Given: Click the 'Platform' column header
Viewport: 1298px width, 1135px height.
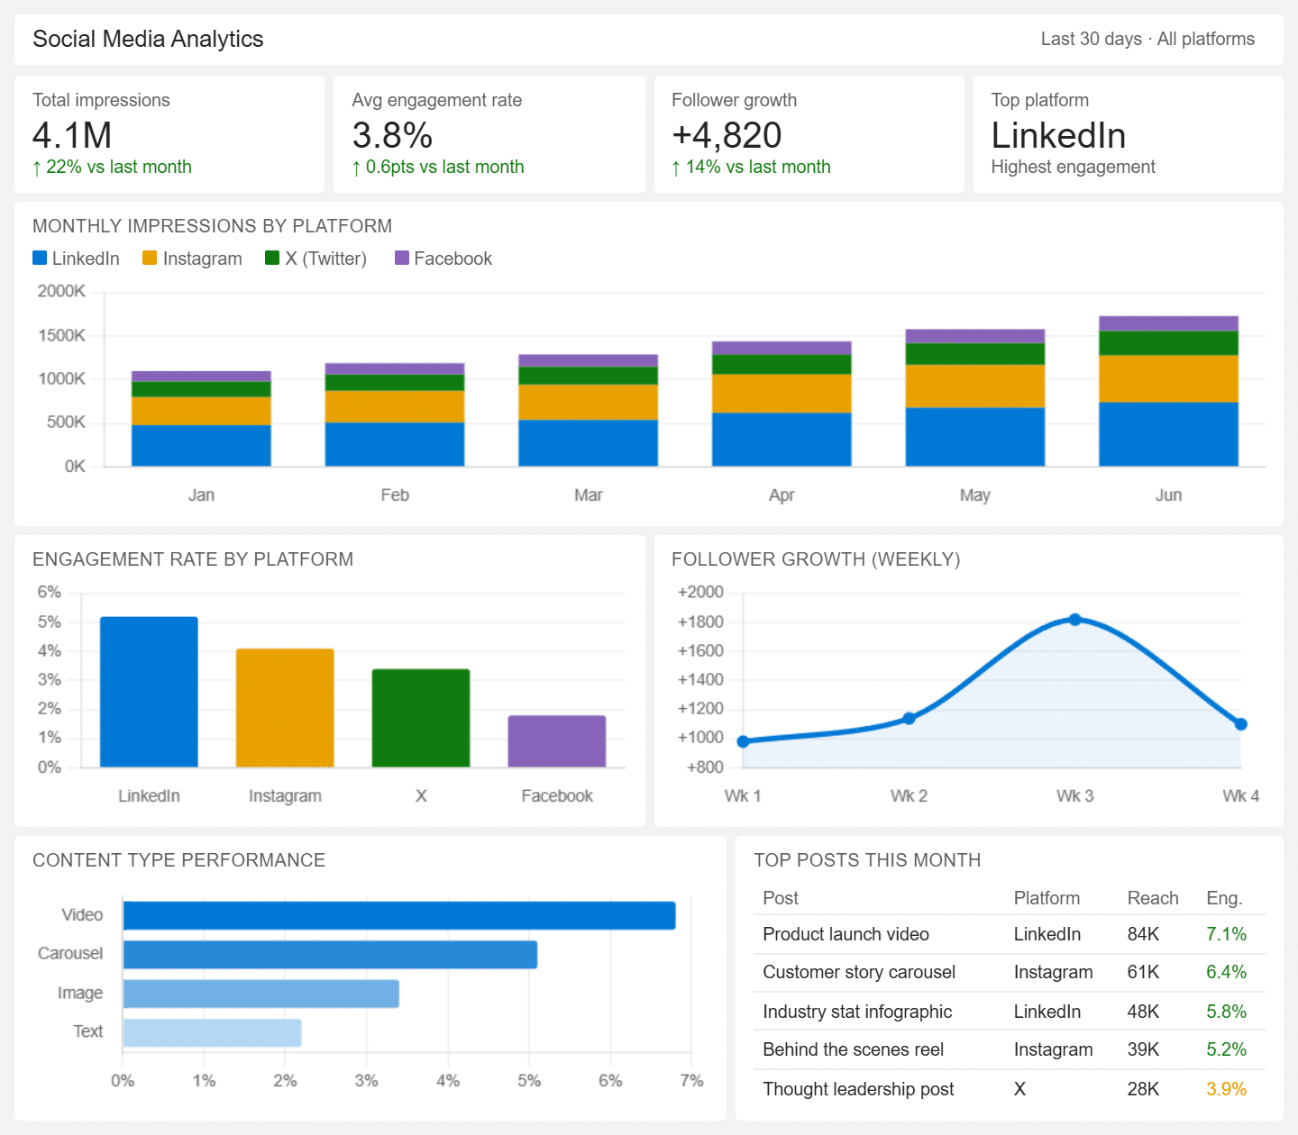Looking at the screenshot, I should 1047,898.
